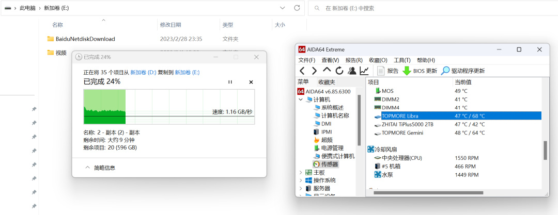Click the user icon in AIDA64 toolbar
This screenshot has width=558, height=215.
352,71
